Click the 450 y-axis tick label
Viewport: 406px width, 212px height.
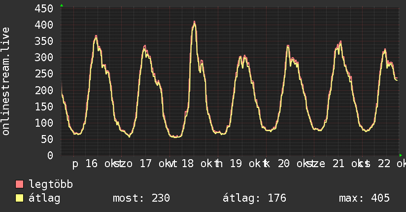click(x=44, y=8)
